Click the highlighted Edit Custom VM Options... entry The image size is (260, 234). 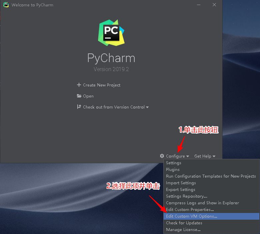point(211,216)
